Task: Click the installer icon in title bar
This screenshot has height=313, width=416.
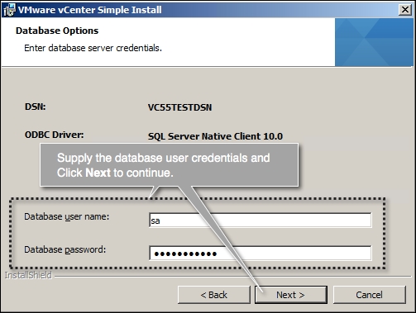Action: pyautogui.click(x=9, y=10)
